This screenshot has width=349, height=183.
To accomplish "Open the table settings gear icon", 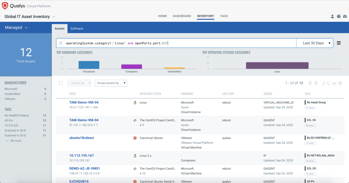I will tap(340, 83).
